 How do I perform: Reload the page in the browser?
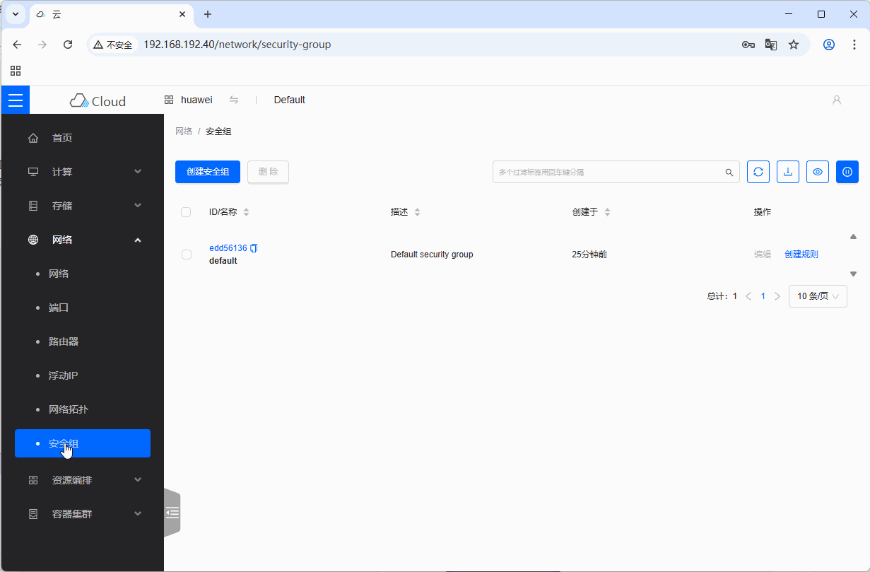click(x=68, y=45)
